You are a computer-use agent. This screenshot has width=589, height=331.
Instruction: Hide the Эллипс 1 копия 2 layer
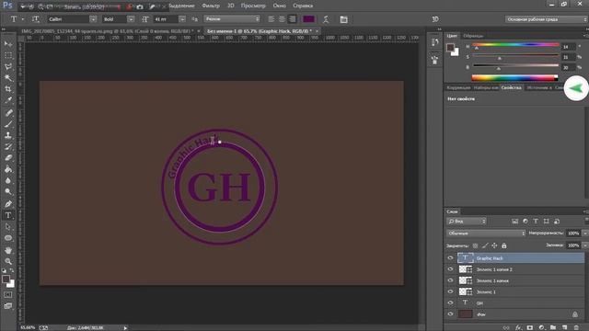coord(450,269)
